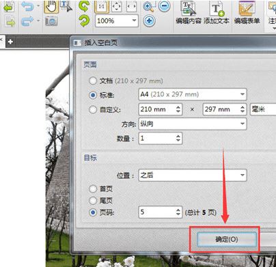Open the undo history dropdown arrow

click(x=38, y=5)
